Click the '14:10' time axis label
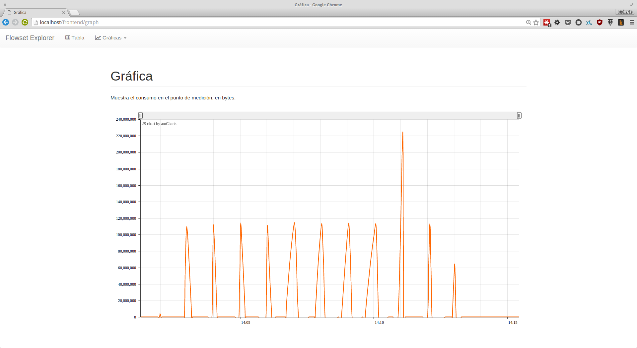 tap(379, 322)
